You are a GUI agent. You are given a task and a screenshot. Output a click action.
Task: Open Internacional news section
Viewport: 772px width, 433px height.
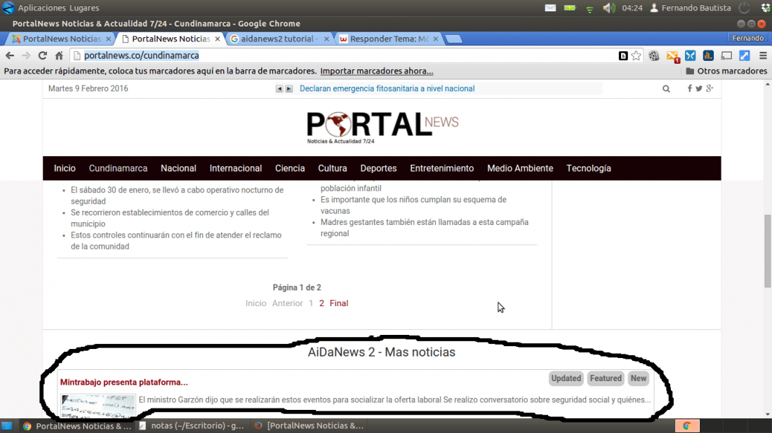236,168
